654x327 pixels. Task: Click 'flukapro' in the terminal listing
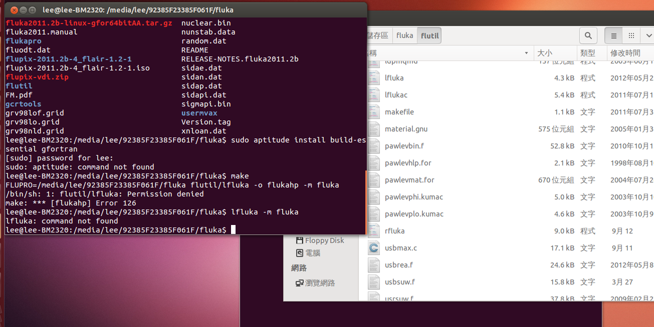(x=24, y=41)
